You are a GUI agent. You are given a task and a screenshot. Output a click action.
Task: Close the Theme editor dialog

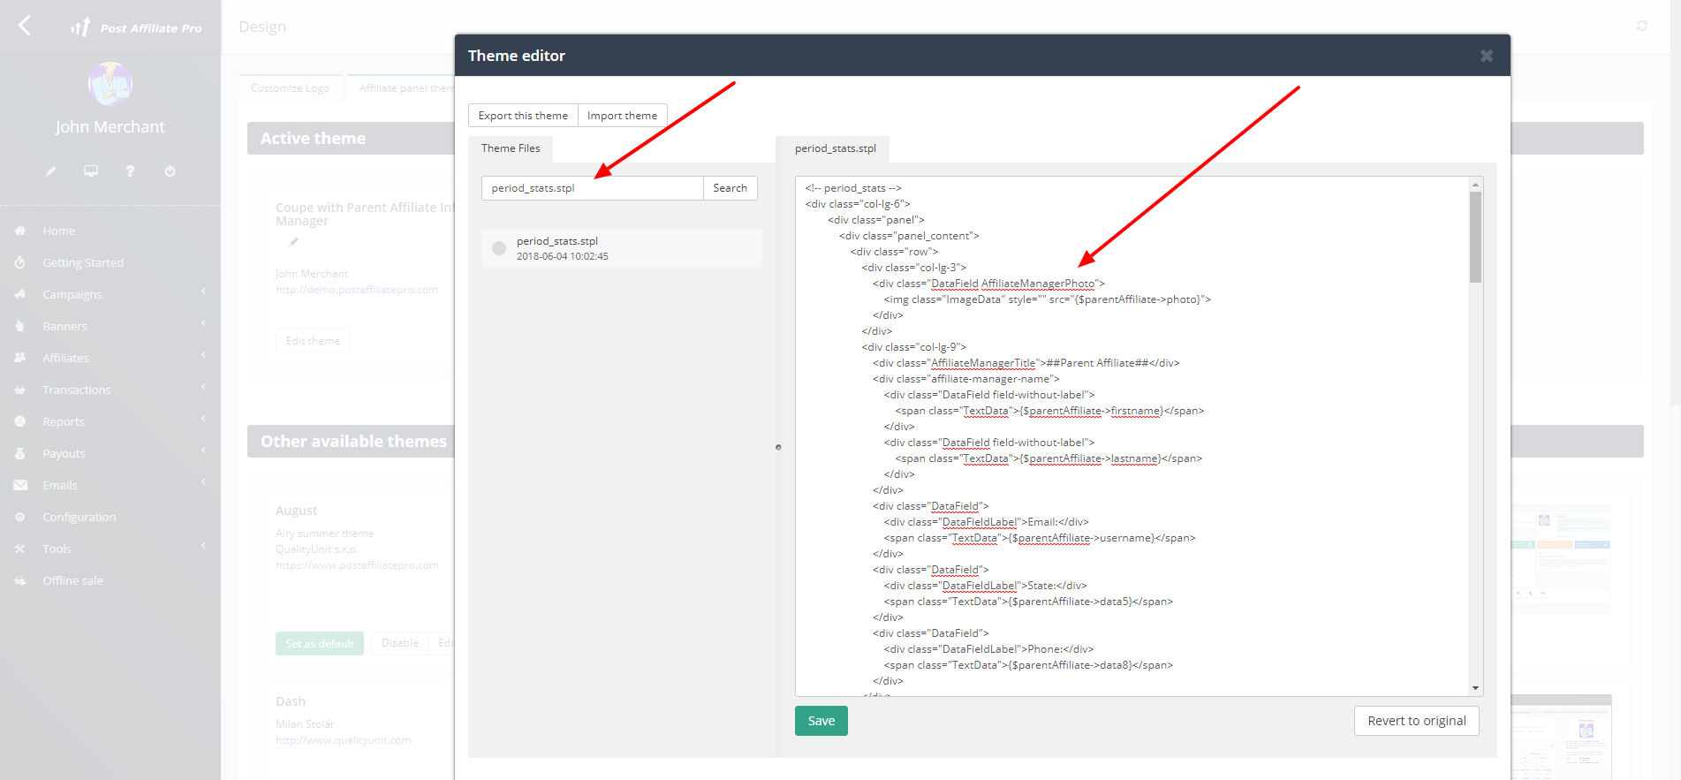click(x=1487, y=56)
